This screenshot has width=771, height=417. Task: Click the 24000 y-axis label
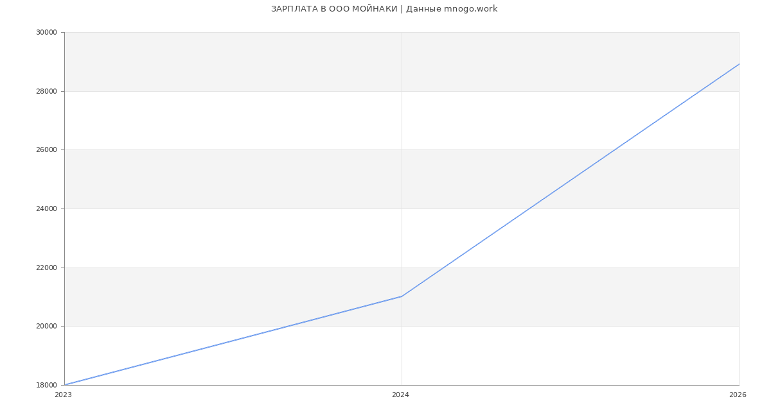point(47,209)
